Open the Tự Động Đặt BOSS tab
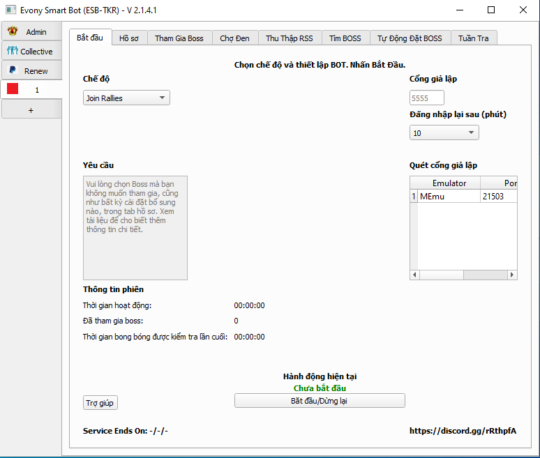Screen dimensions: 540x458 coord(410,38)
